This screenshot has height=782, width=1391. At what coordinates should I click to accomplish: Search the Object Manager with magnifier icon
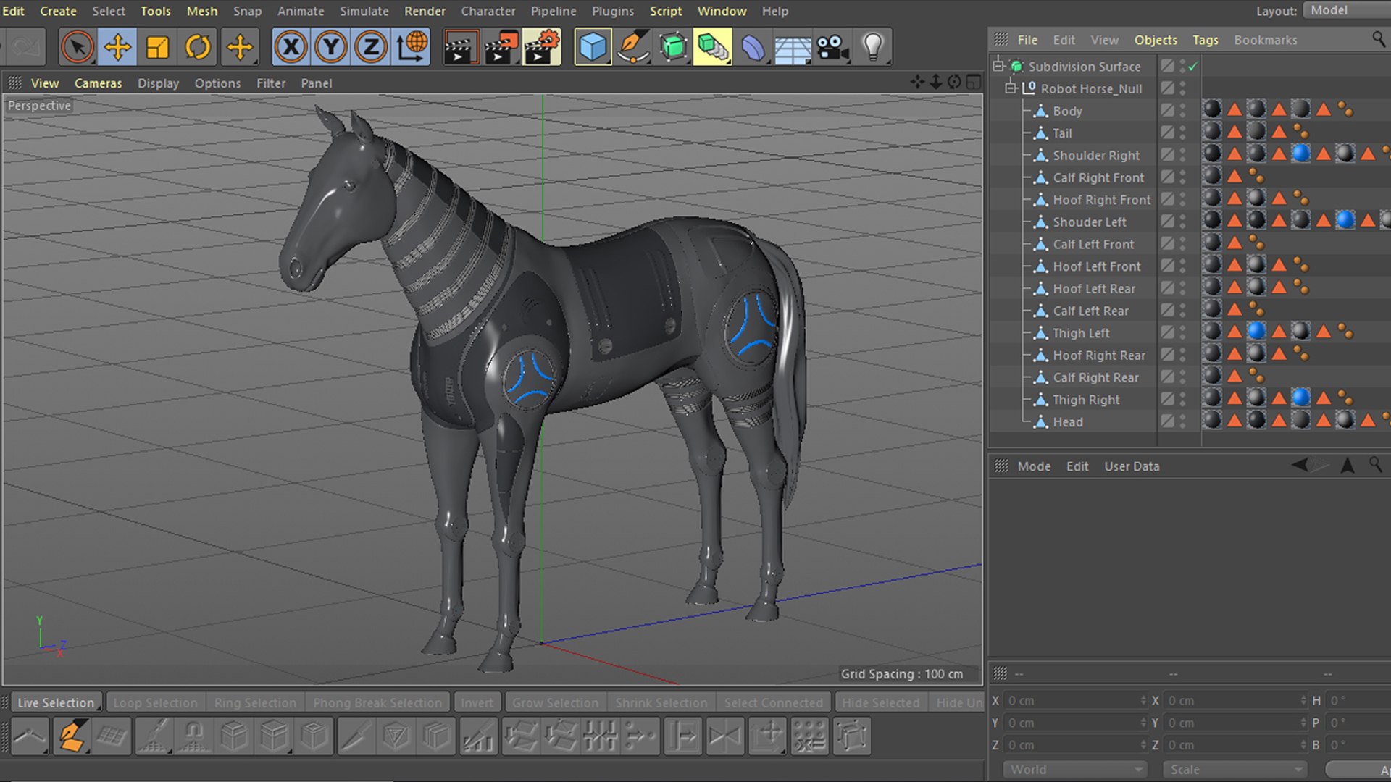[x=1378, y=38]
